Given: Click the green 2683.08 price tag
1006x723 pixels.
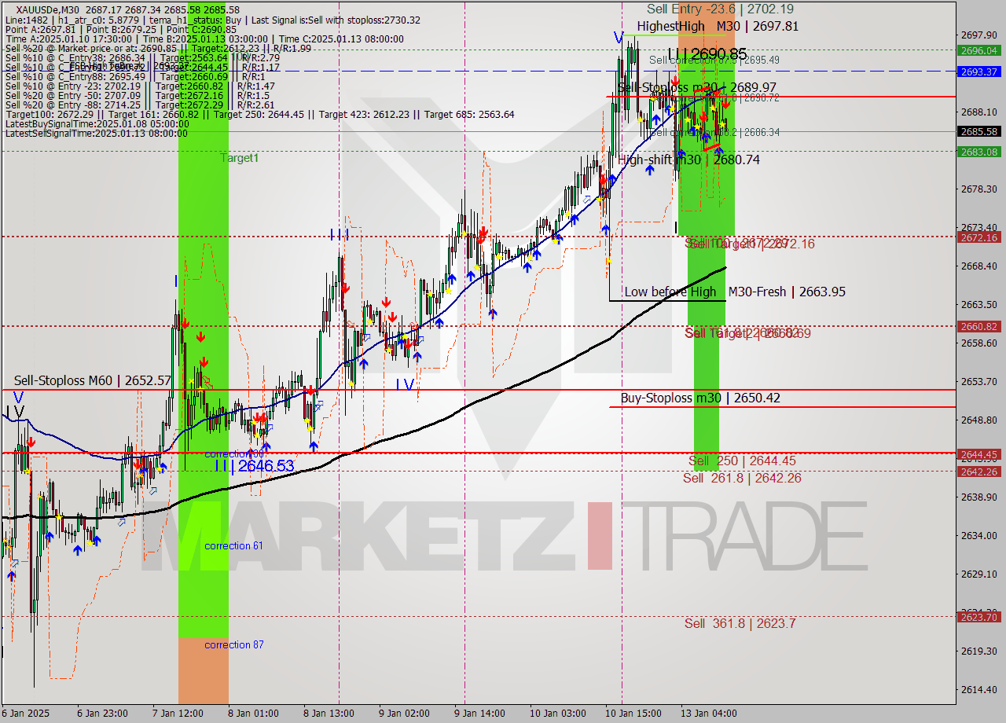Looking at the screenshot, I should point(978,152).
